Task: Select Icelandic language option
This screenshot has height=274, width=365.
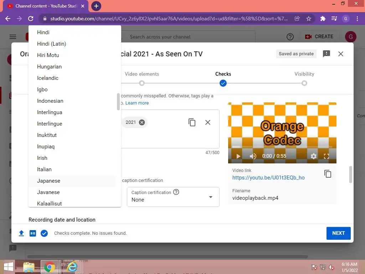Action: (72, 78)
